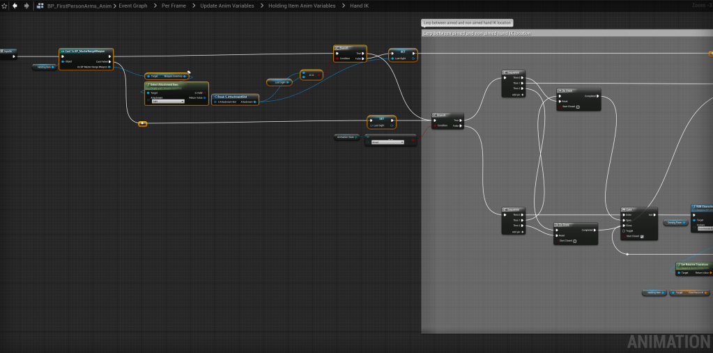Jump to Holding Item Anim Variables breadcrumb
The image size is (713, 353).
pos(302,6)
